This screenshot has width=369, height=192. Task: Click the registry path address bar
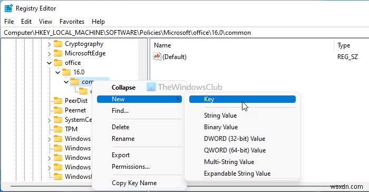184,33
